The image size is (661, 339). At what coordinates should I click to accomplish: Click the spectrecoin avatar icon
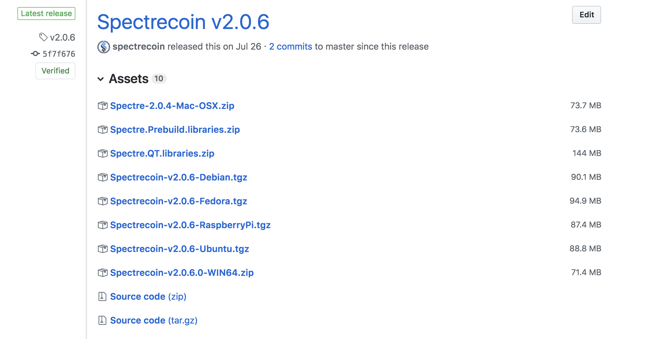[104, 47]
